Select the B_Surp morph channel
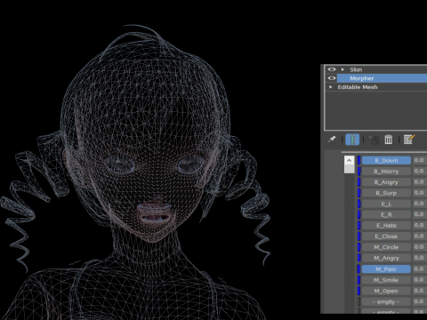The width and height of the screenshot is (427, 320). (386, 193)
